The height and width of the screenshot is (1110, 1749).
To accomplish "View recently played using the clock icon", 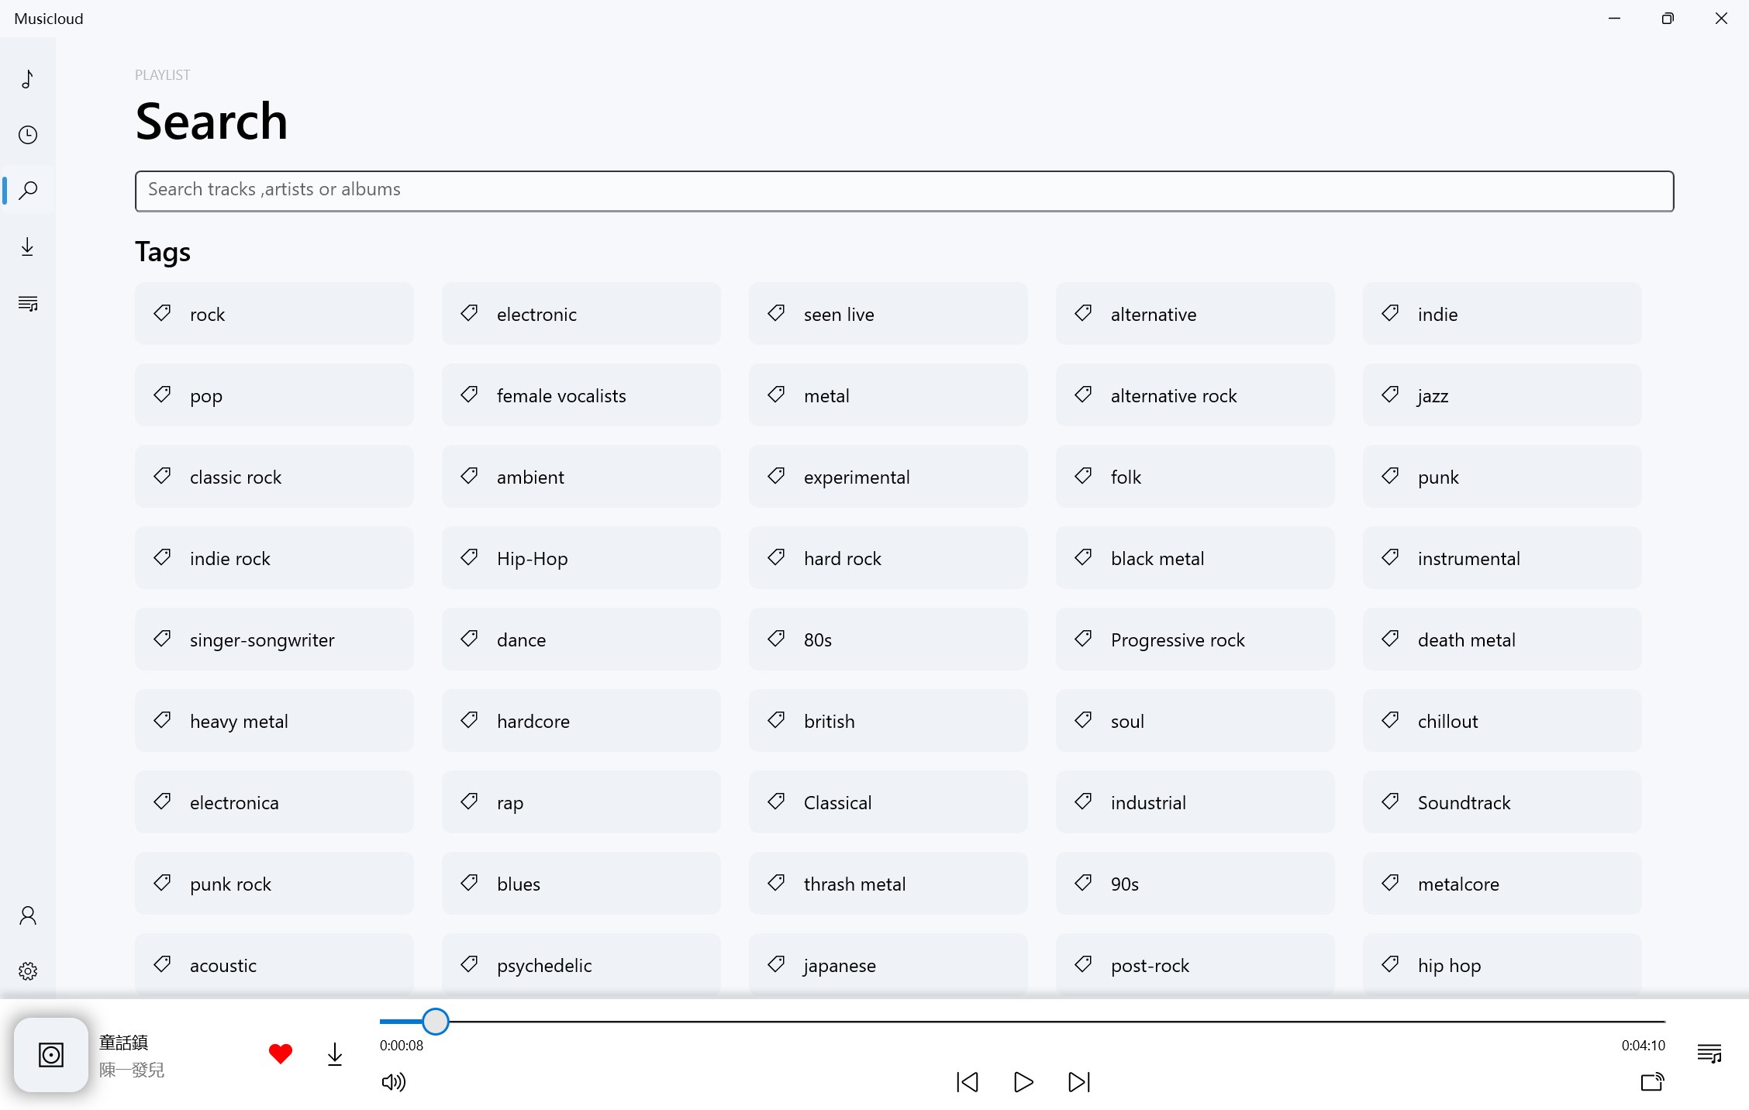I will (x=28, y=134).
